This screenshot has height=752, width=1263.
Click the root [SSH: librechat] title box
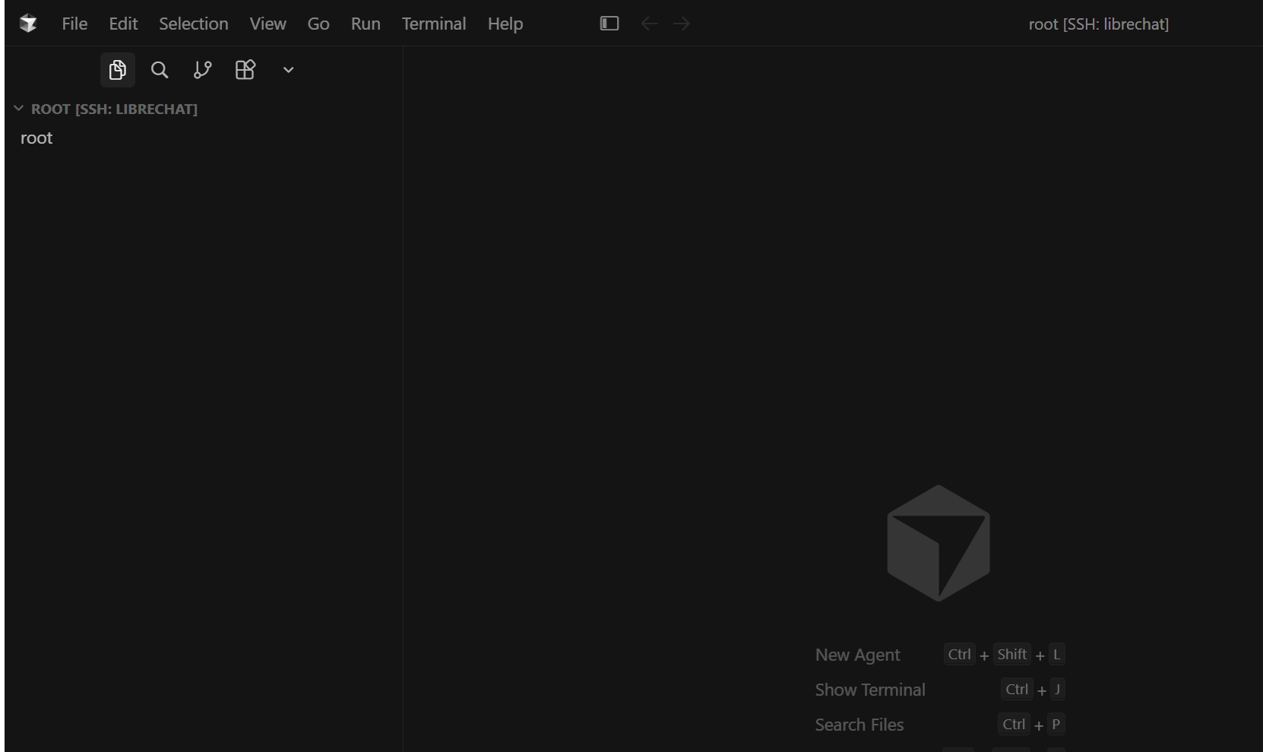[x=1098, y=24]
